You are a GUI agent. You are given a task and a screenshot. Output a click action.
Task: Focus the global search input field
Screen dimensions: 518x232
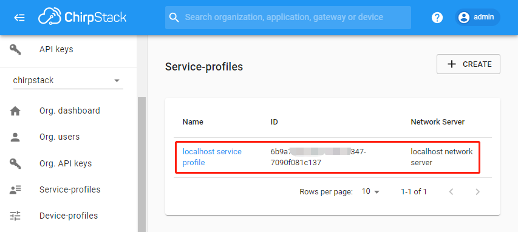tap(288, 18)
